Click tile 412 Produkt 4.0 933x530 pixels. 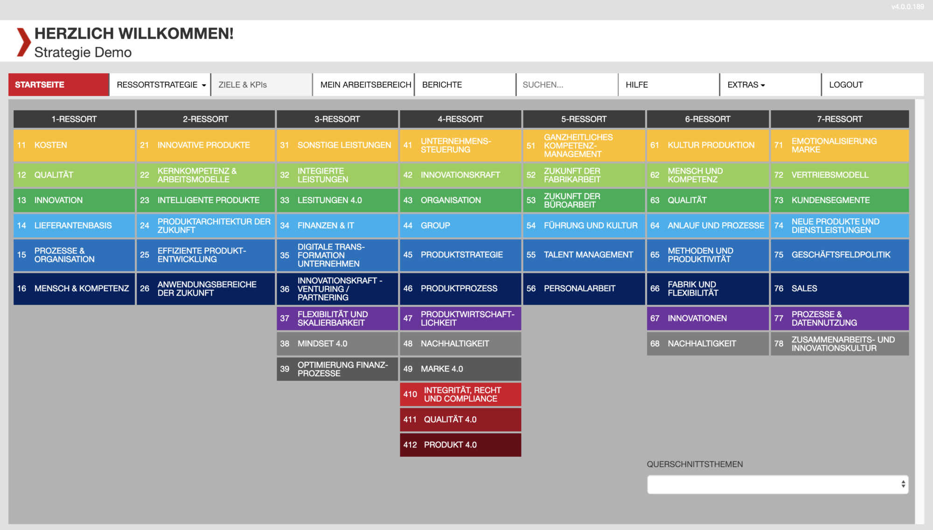(x=460, y=445)
